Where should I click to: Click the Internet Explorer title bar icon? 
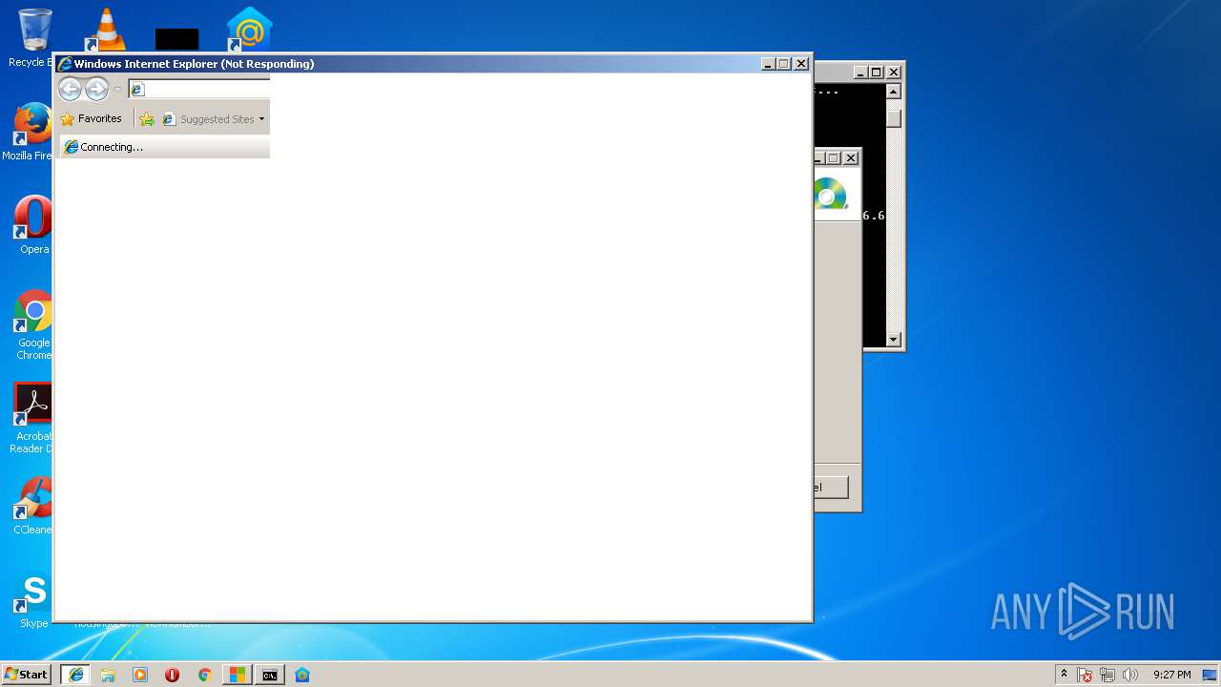click(65, 64)
